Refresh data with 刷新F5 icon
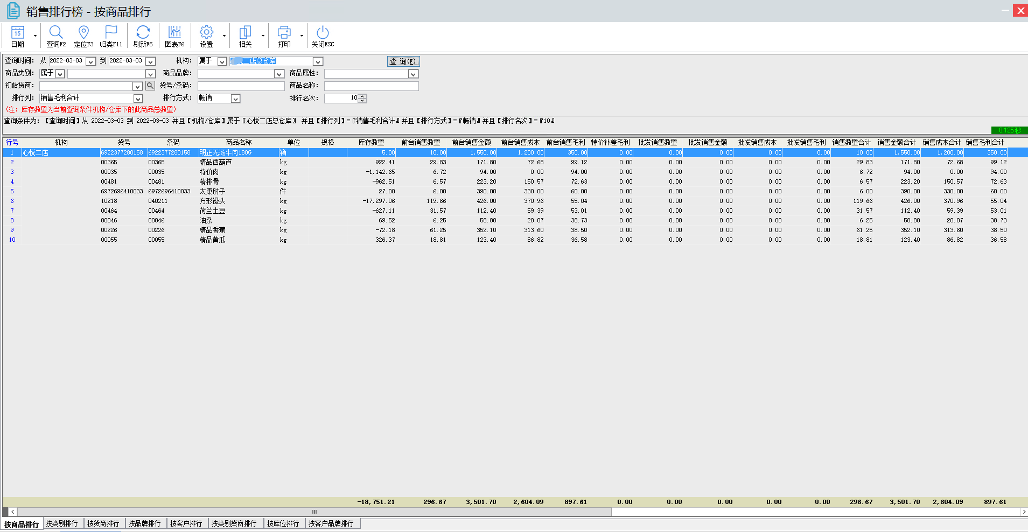The height and width of the screenshot is (532, 1028). point(143,36)
